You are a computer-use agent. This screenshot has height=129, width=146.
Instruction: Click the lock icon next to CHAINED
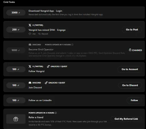click(x=130, y=50)
